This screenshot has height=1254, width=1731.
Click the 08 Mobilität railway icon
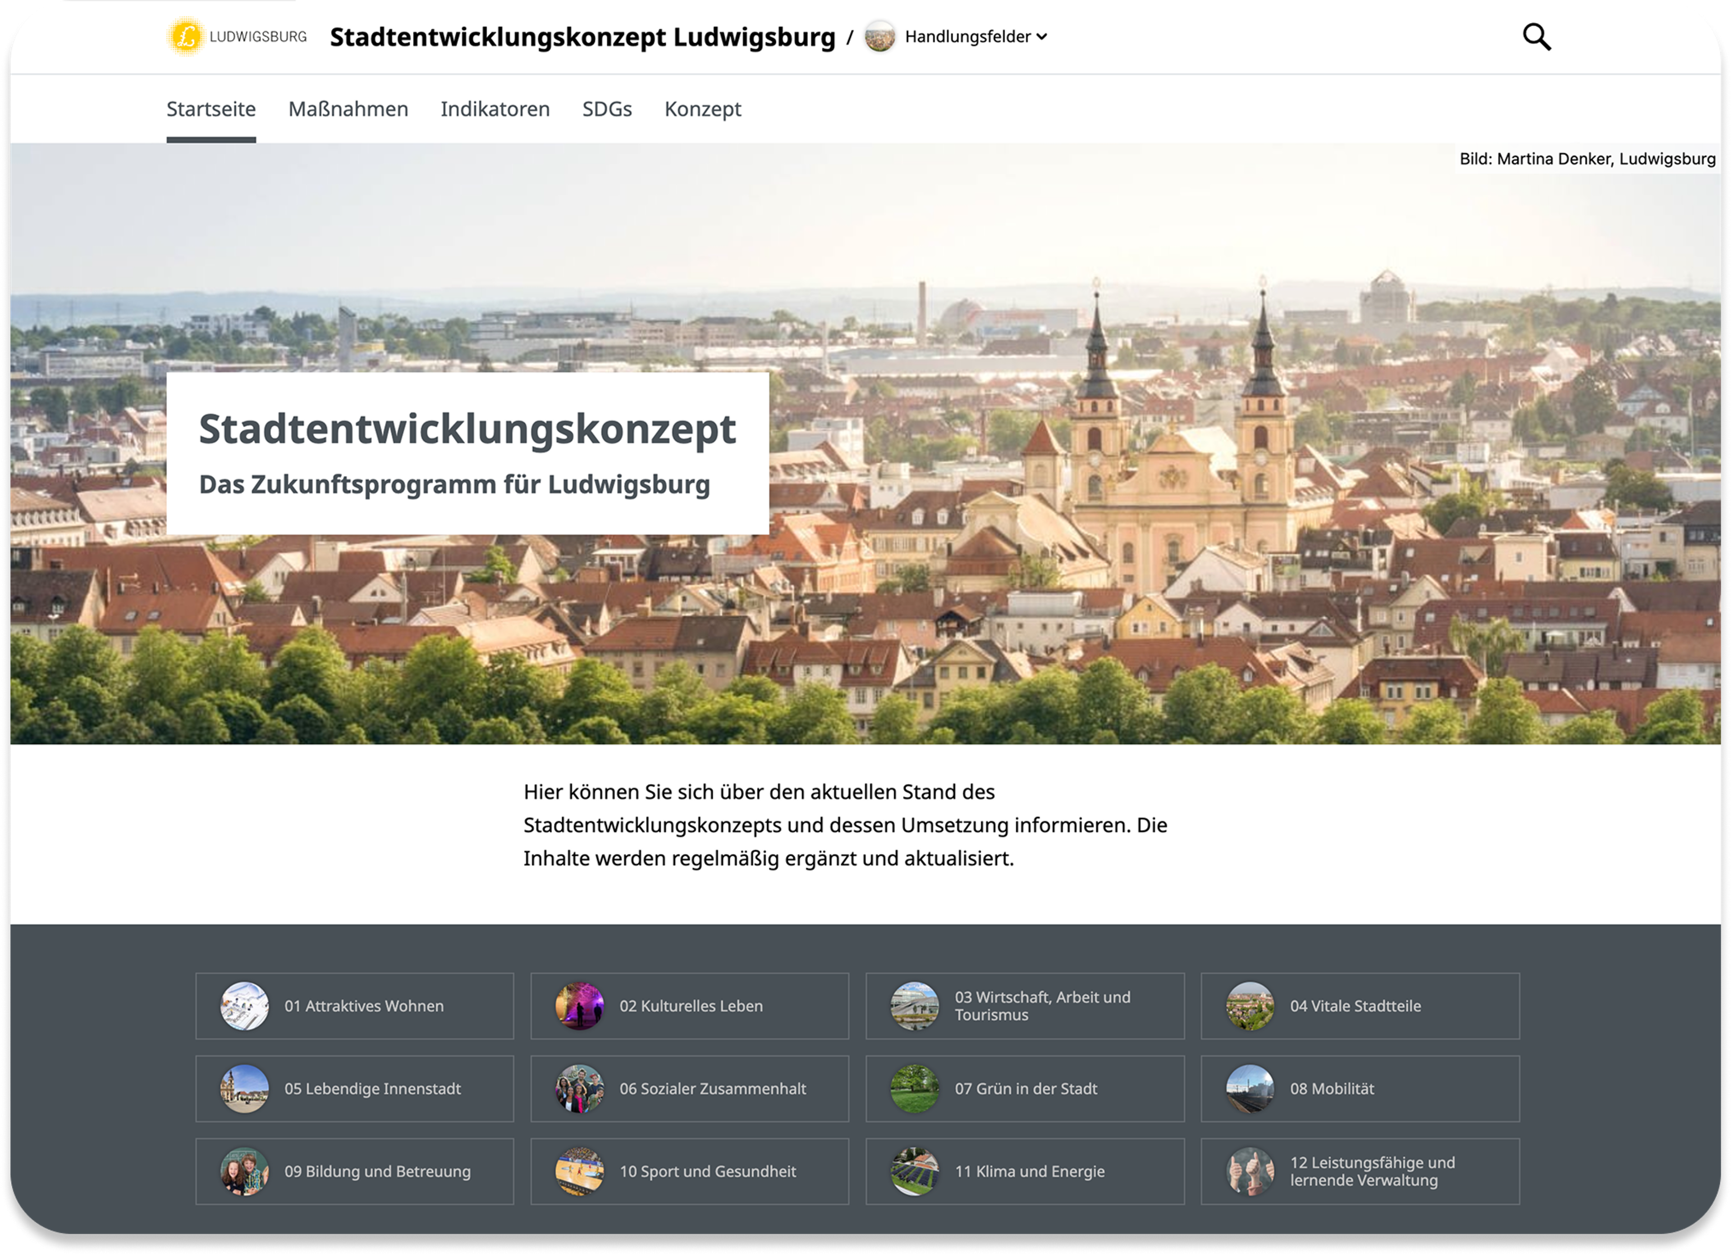point(1250,1089)
